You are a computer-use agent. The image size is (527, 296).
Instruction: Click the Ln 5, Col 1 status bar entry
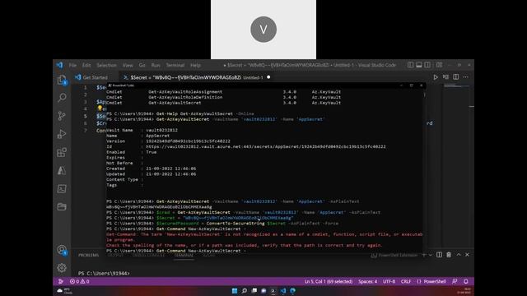pos(329,281)
